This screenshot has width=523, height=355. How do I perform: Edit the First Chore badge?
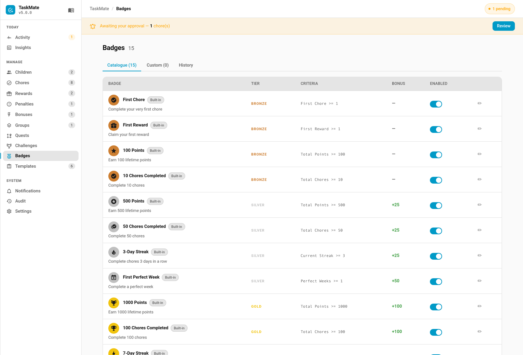coord(480,103)
